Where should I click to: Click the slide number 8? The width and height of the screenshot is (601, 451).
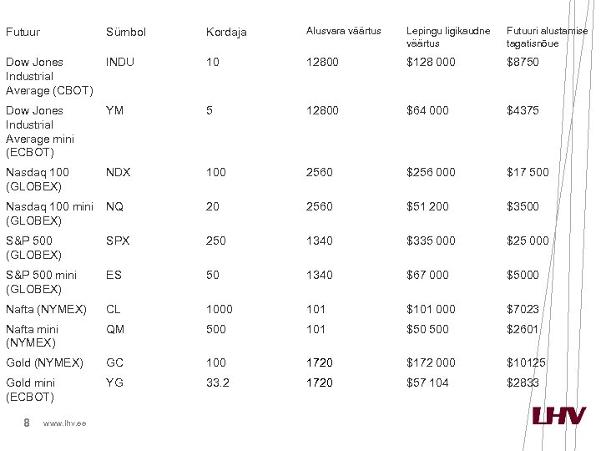[27, 423]
